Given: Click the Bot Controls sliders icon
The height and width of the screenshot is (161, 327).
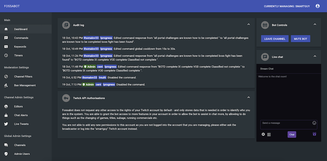Looking at the screenshot, I should tap(265, 25).
